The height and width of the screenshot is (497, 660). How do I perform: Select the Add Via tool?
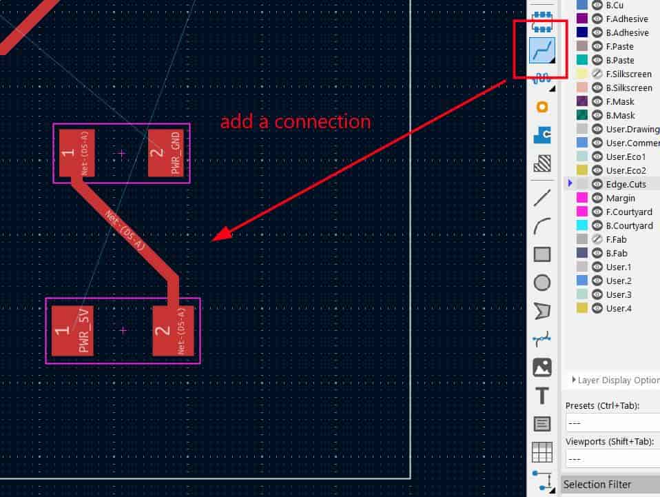point(542,107)
